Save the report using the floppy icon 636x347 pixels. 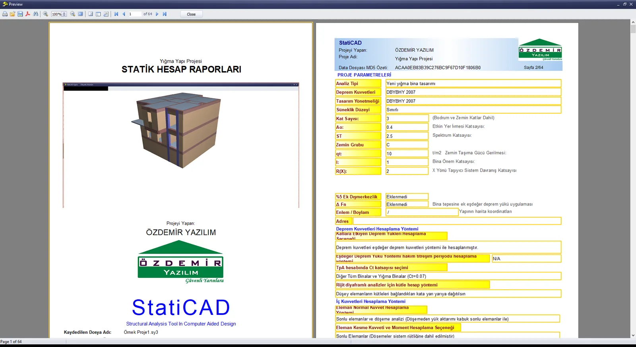pos(20,14)
